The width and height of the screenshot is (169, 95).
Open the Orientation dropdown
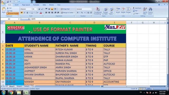point(56,9)
